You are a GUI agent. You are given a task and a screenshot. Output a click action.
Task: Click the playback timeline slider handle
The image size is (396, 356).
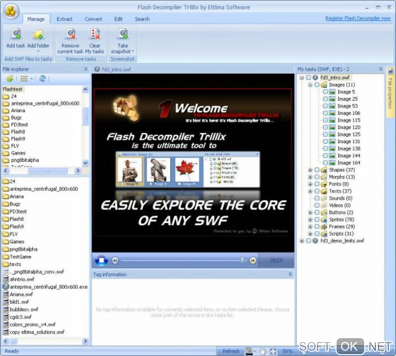point(242,260)
